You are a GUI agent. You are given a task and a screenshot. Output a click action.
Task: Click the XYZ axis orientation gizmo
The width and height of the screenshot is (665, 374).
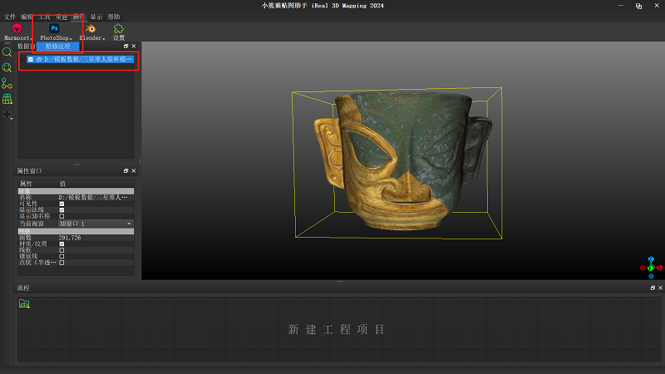[651, 268]
